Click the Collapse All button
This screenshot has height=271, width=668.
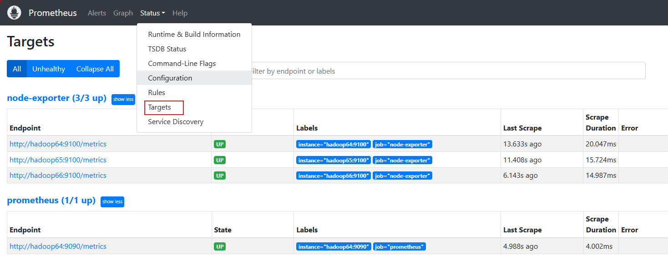[x=95, y=69]
